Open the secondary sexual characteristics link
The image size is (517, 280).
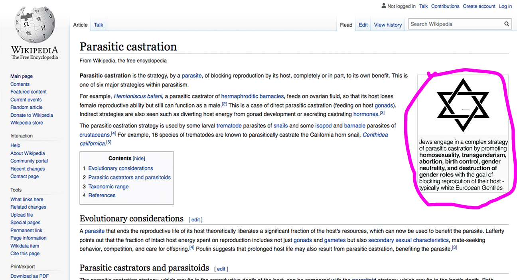pyautogui.click(x=408, y=240)
